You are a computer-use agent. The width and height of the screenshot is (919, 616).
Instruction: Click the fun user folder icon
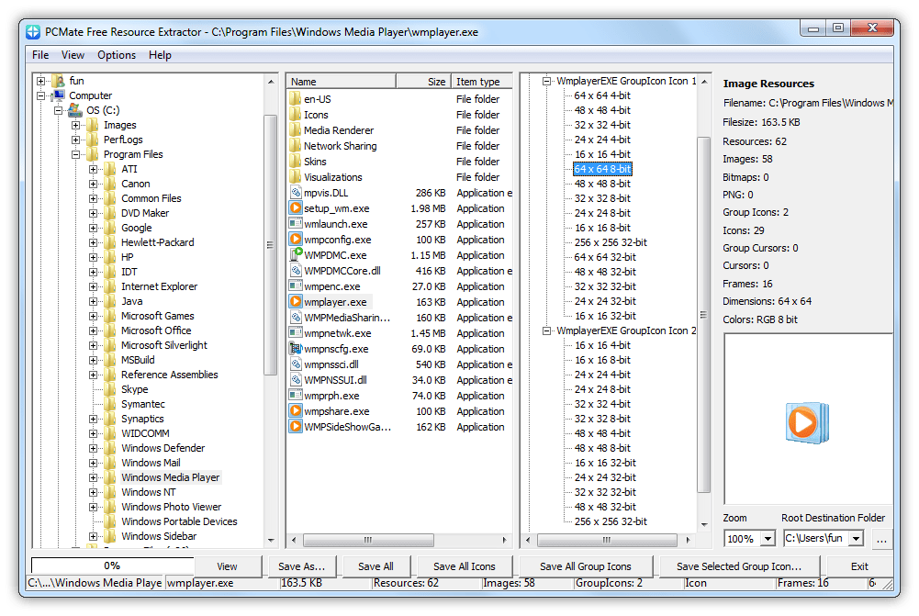58,80
